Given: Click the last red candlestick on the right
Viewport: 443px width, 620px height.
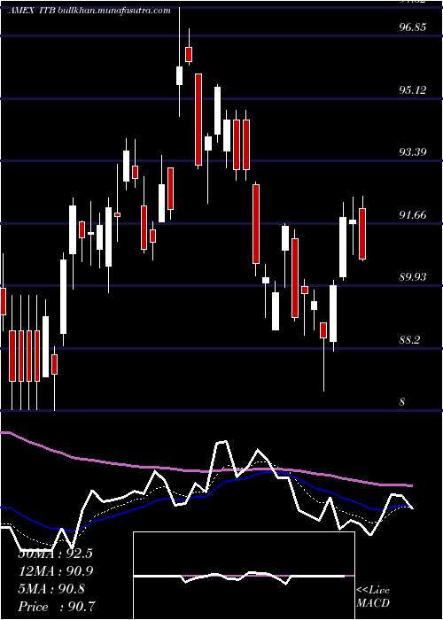Looking at the screenshot, I should point(361,234).
